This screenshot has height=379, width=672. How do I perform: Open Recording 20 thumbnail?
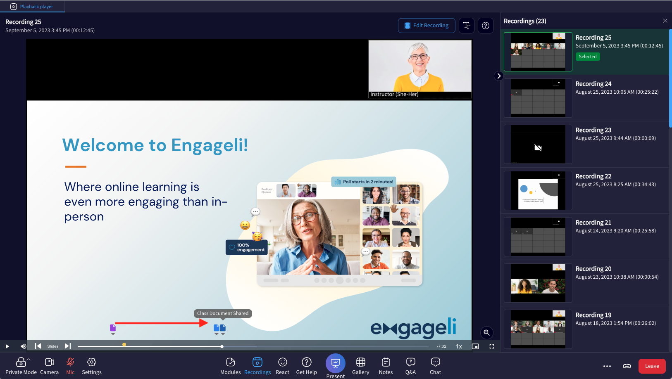(x=538, y=283)
